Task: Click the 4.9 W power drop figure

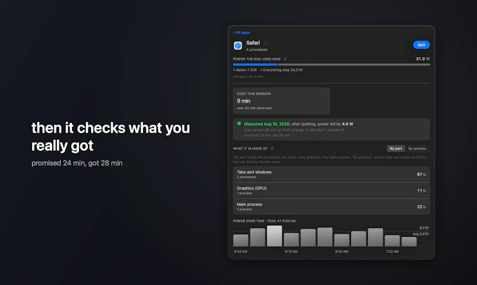Action: click(348, 124)
